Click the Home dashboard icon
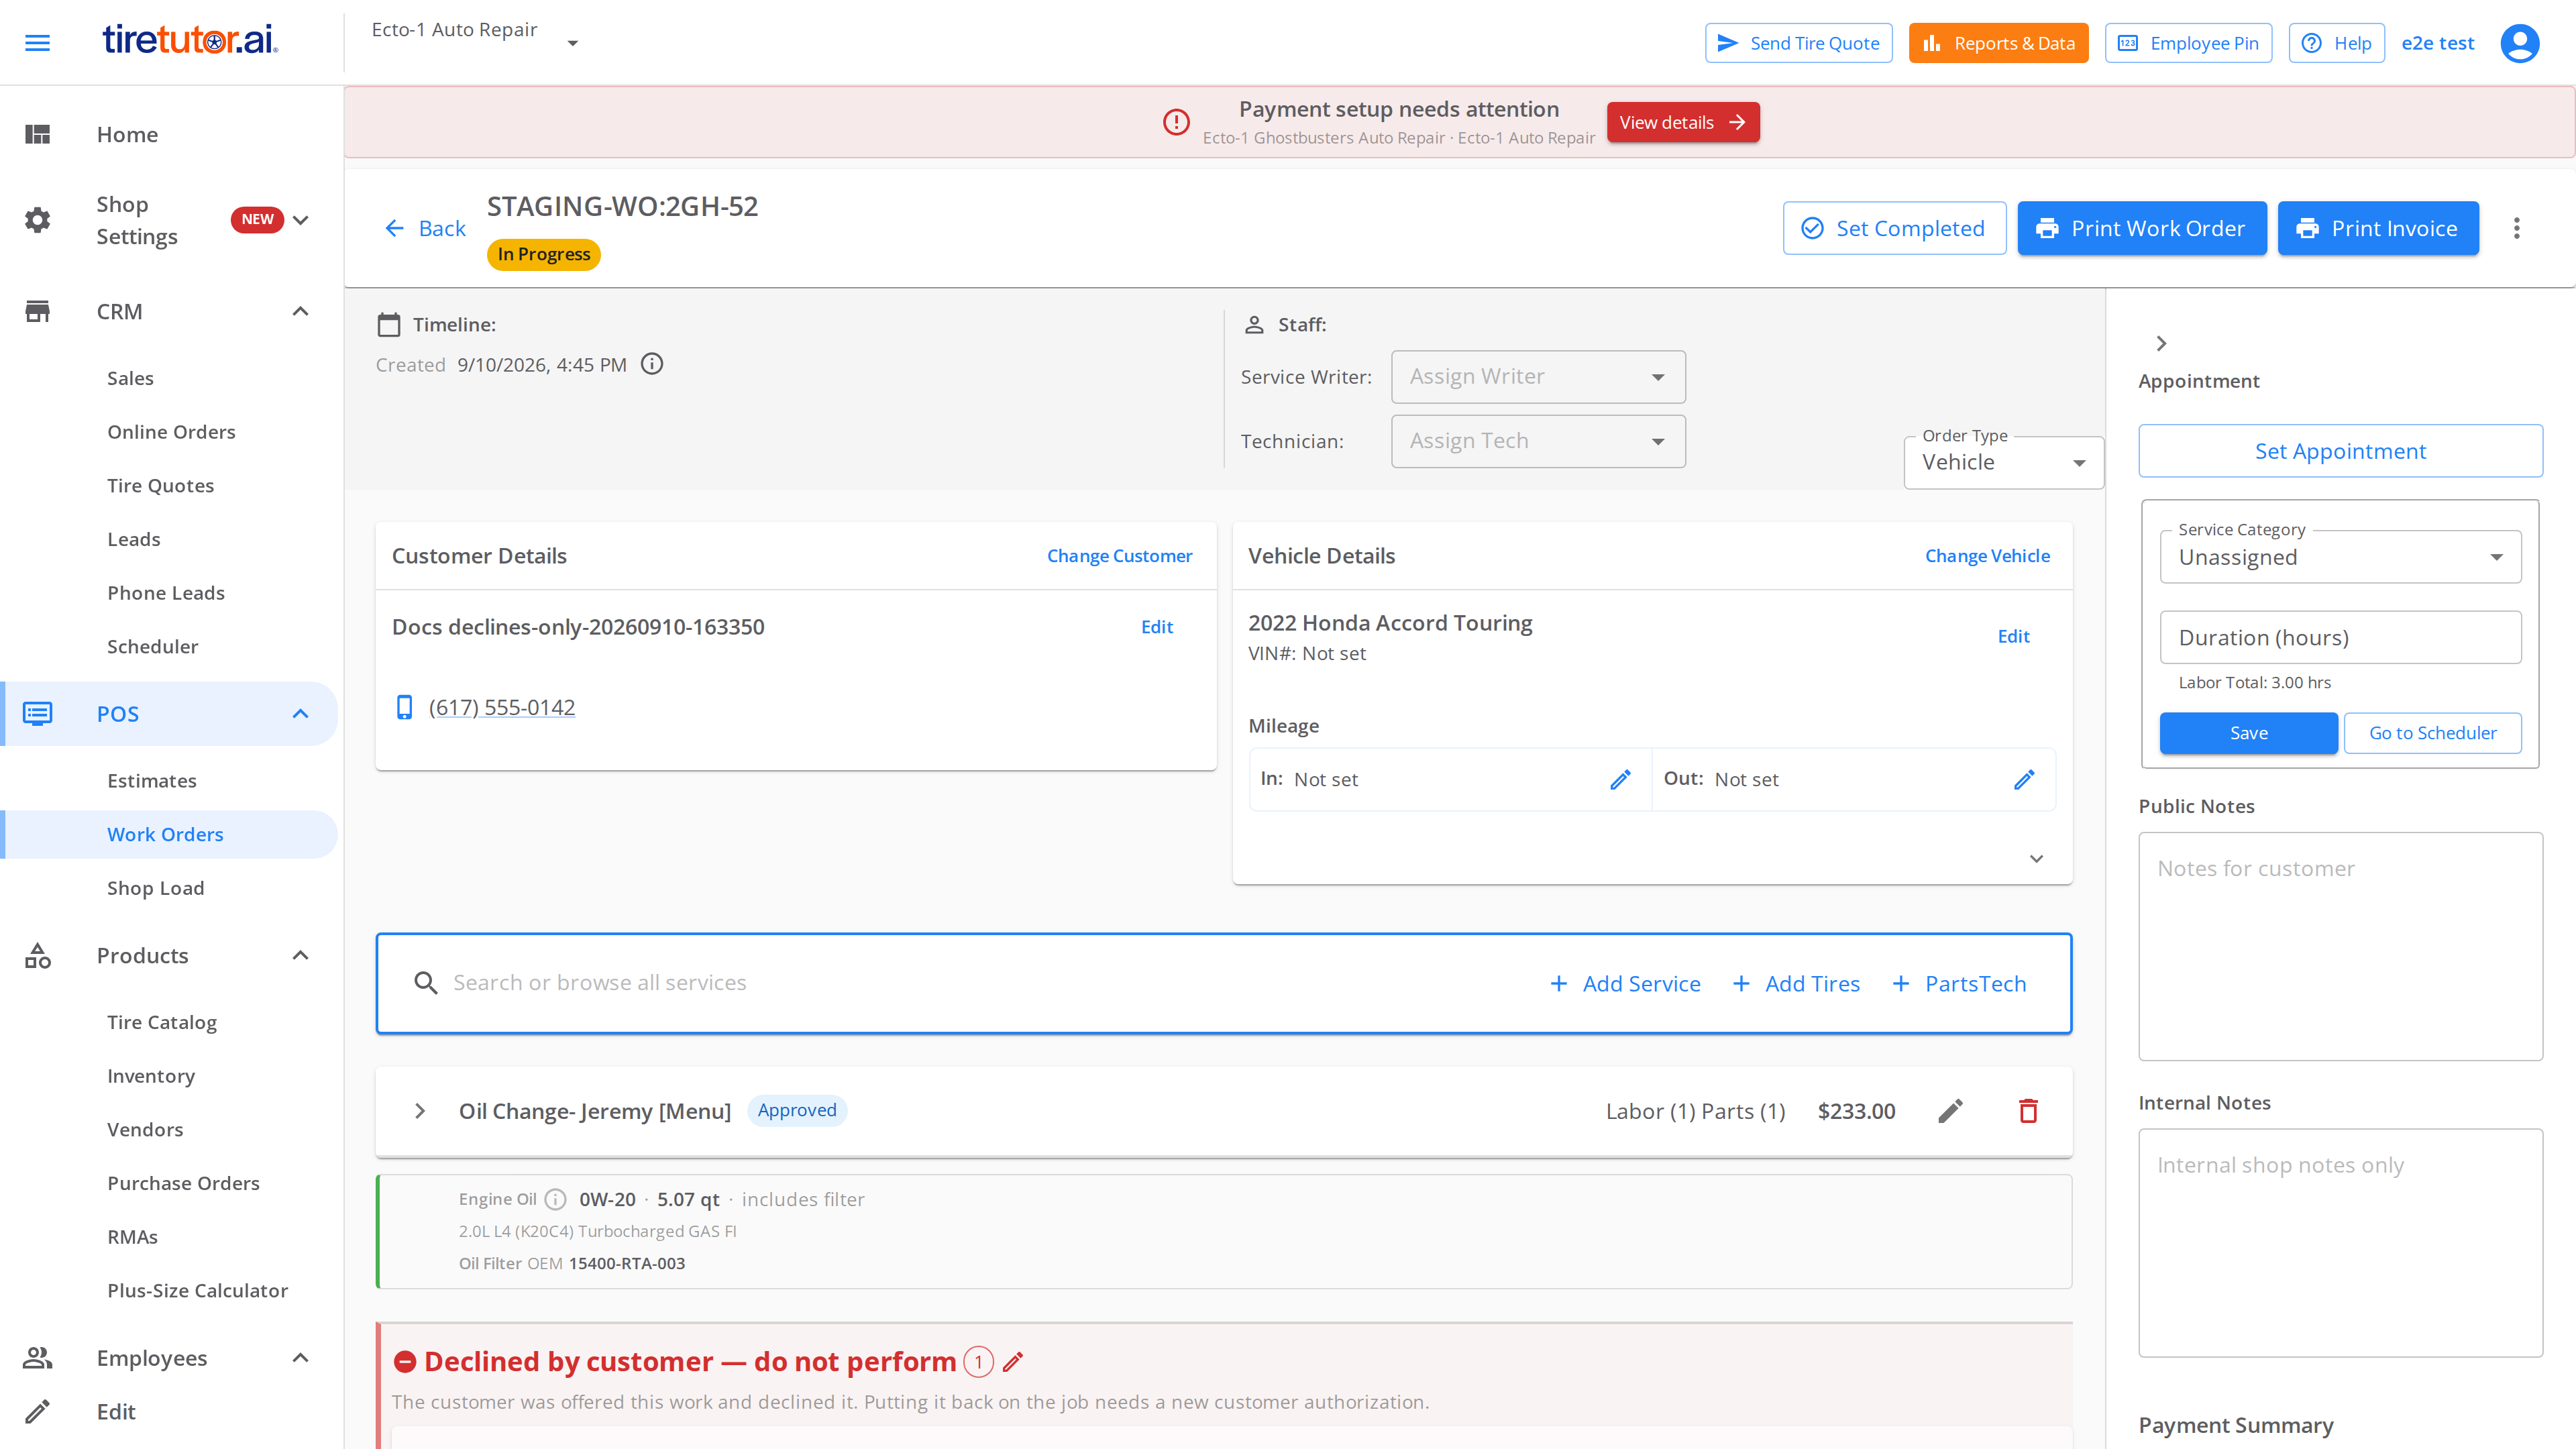Image resolution: width=2576 pixels, height=1449 pixels. coord(38,134)
